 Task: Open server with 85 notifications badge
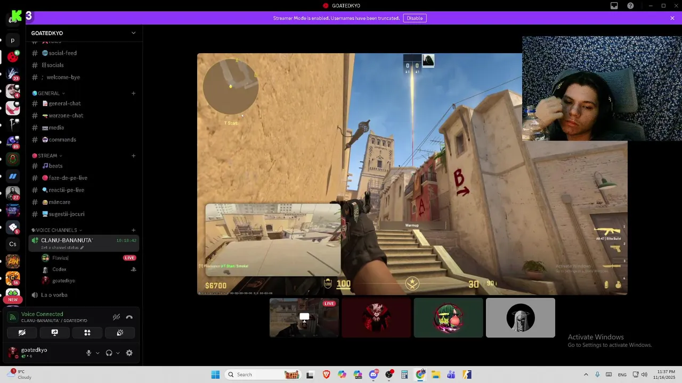click(x=13, y=142)
